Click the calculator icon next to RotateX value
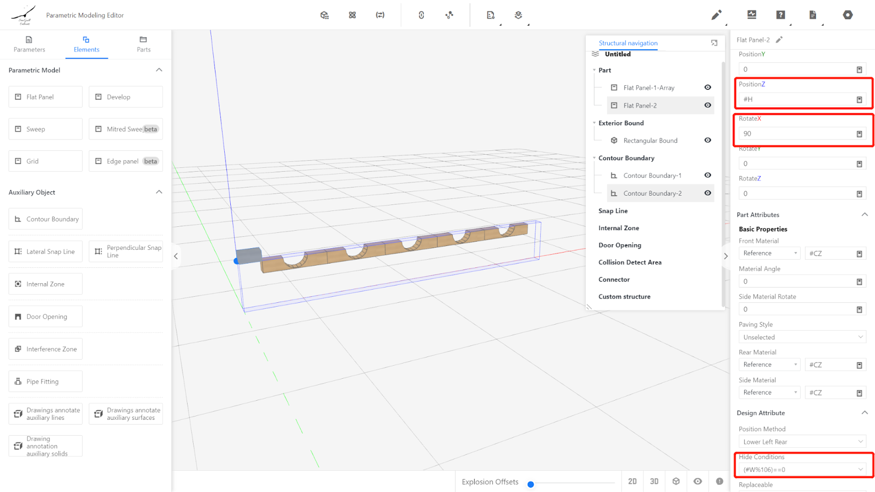Viewport: 875px width, 492px height. pos(859,134)
